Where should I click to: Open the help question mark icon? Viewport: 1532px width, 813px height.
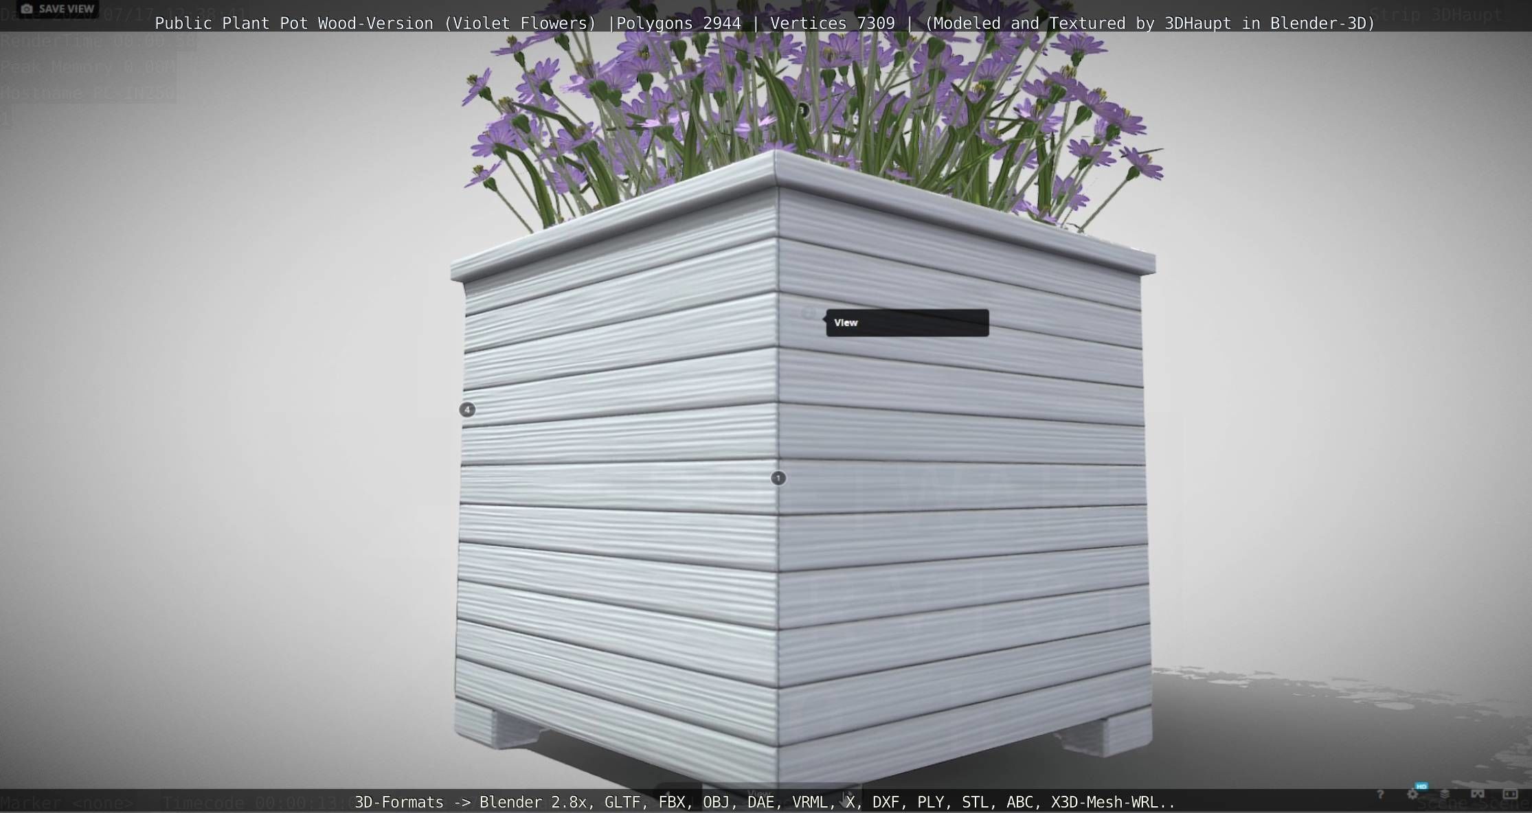1380,794
